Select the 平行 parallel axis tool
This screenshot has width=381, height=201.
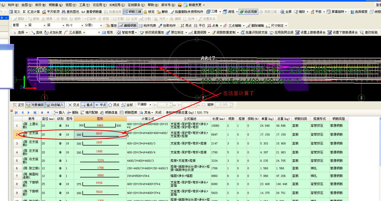point(199,25)
